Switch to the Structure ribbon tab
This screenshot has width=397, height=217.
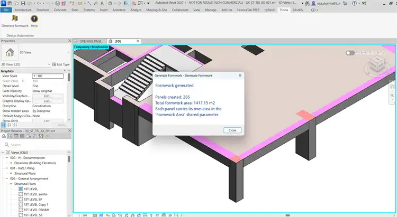pyautogui.click(x=42, y=10)
